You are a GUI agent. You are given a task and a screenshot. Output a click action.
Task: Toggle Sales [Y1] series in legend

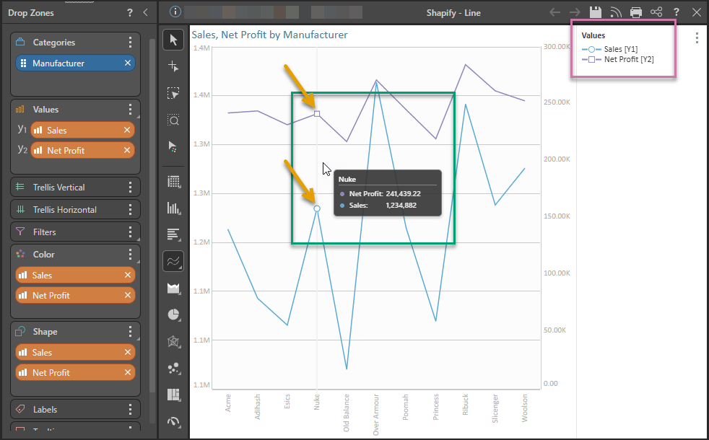pos(609,49)
